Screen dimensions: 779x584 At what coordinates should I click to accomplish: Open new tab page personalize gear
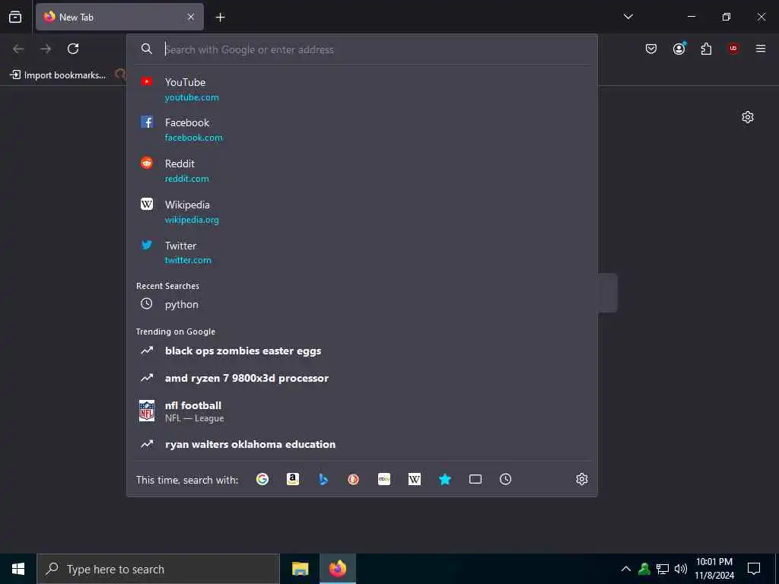[x=748, y=117]
